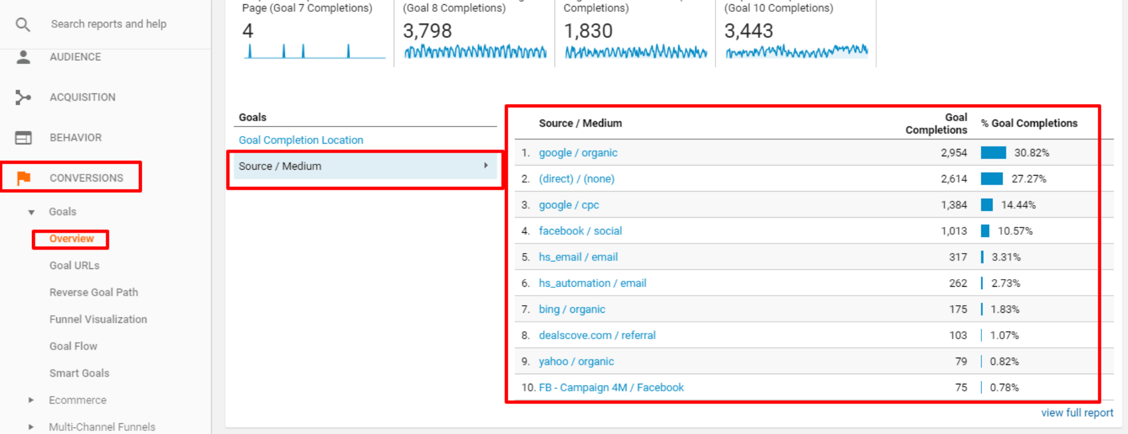Click view full report link
This screenshot has width=1128, height=434.
(x=1077, y=413)
